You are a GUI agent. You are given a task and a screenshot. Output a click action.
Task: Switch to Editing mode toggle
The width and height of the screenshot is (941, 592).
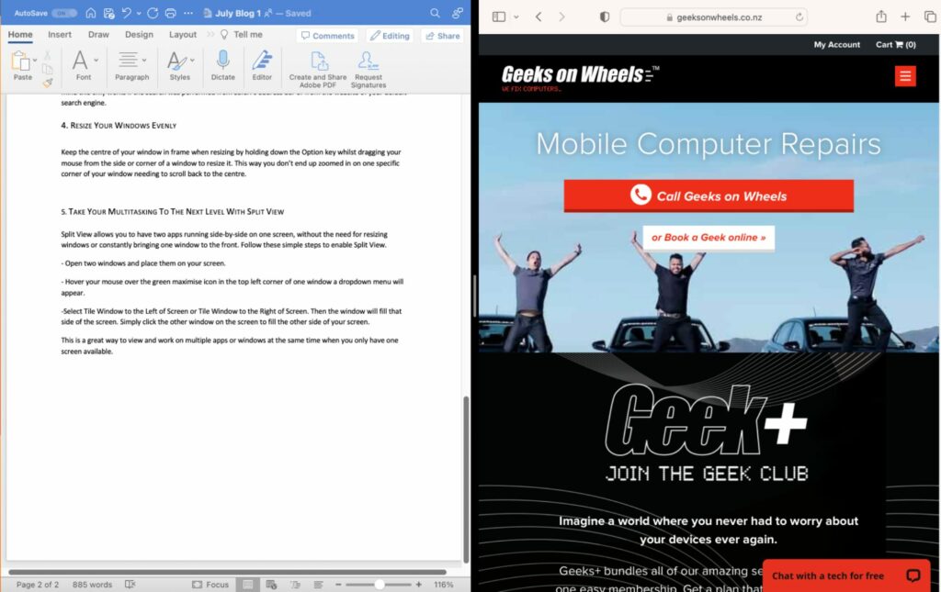pos(389,34)
